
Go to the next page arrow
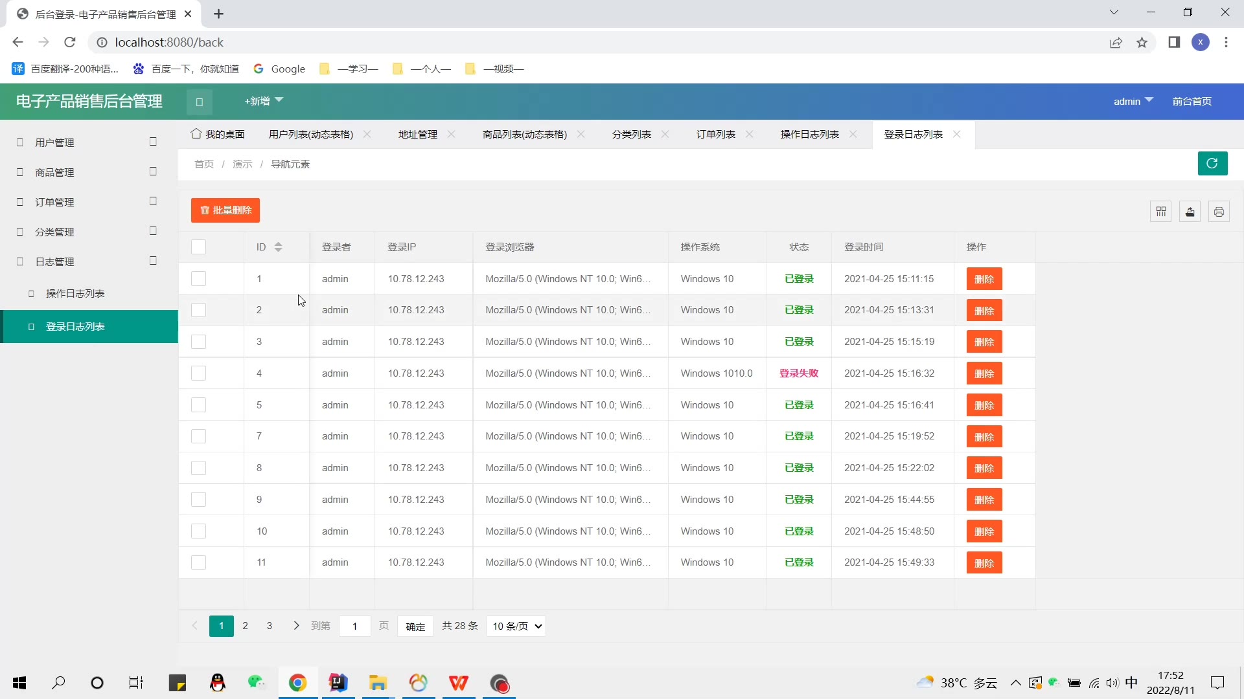(x=296, y=626)
